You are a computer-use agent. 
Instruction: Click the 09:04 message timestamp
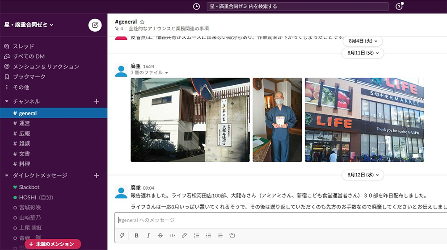pos(148,188)
